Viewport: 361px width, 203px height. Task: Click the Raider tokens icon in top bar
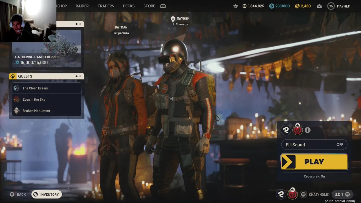[235, 6]
